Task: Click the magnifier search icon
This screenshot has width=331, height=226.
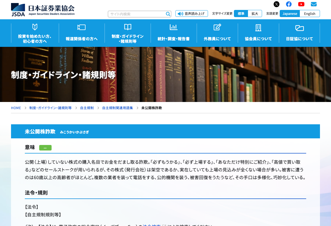Action: pos(168,14)
